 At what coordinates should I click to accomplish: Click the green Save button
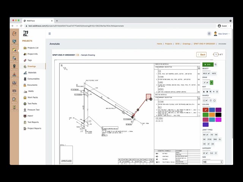point(208,64)
